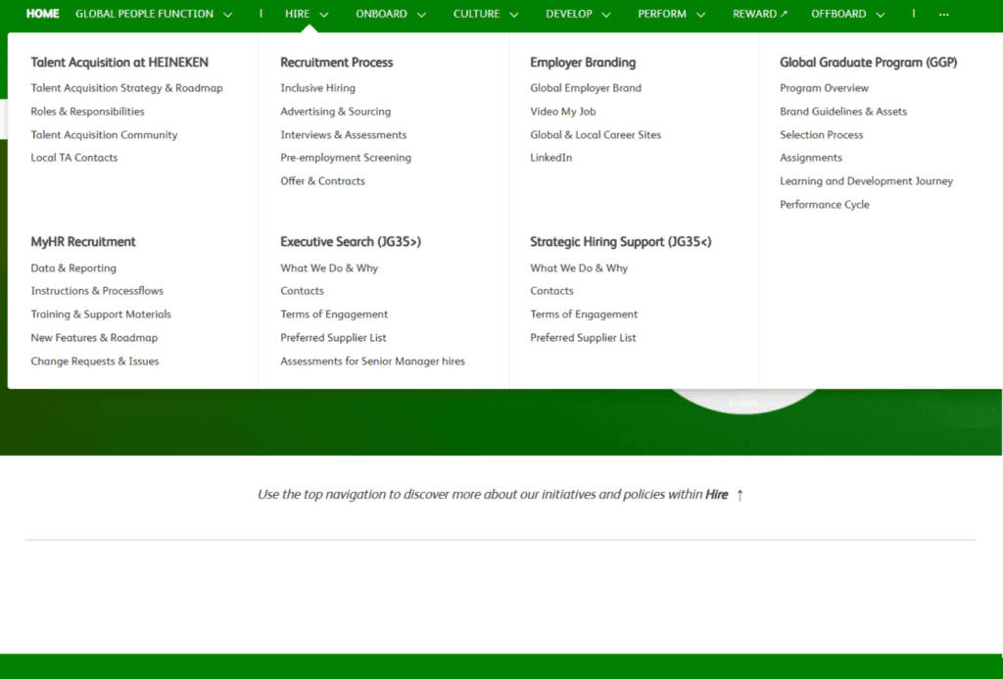Expand the ONBOARD dropdown chevron

point(421,15)
